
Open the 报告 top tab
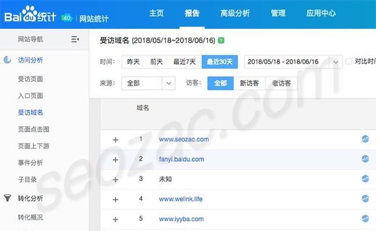pyautogui.click(x=192, y=13)
